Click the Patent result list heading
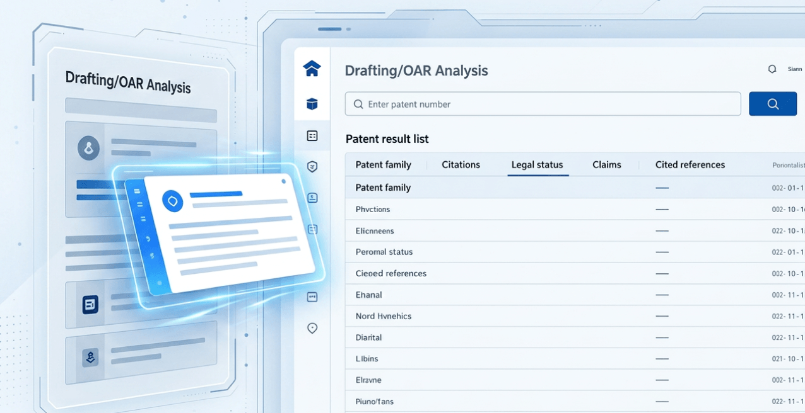This screenshot has height=413, width=805. [x=387, y=139]
